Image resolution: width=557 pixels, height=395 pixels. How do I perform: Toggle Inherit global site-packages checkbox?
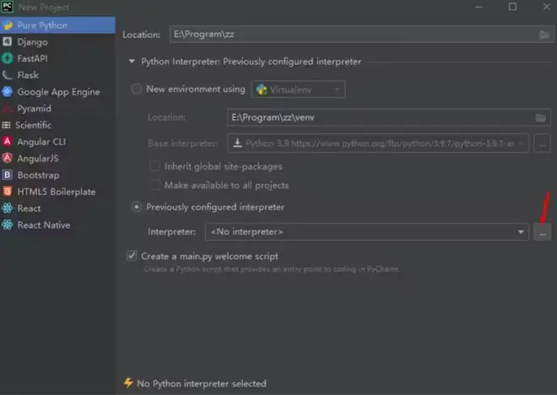[155, 166]
